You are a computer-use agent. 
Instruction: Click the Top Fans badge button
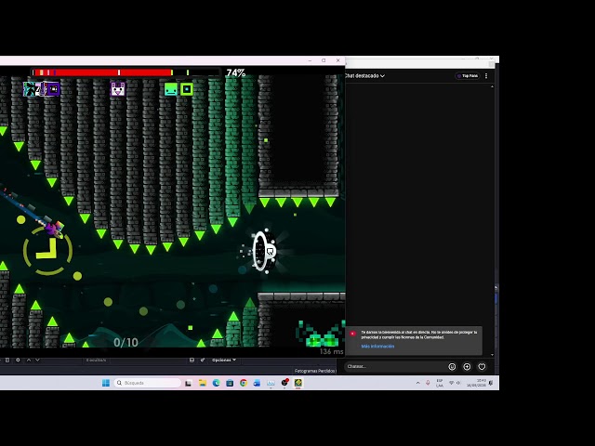pyautogui.click(x=468, y=76)
